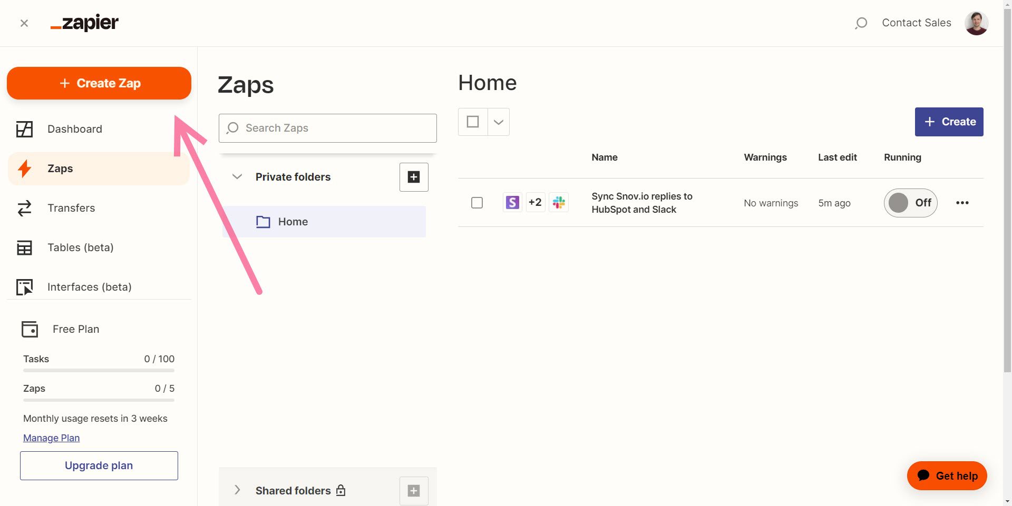Click the No warnings cell
This screenshot has width=1012, height=506.
click(771, 203)
